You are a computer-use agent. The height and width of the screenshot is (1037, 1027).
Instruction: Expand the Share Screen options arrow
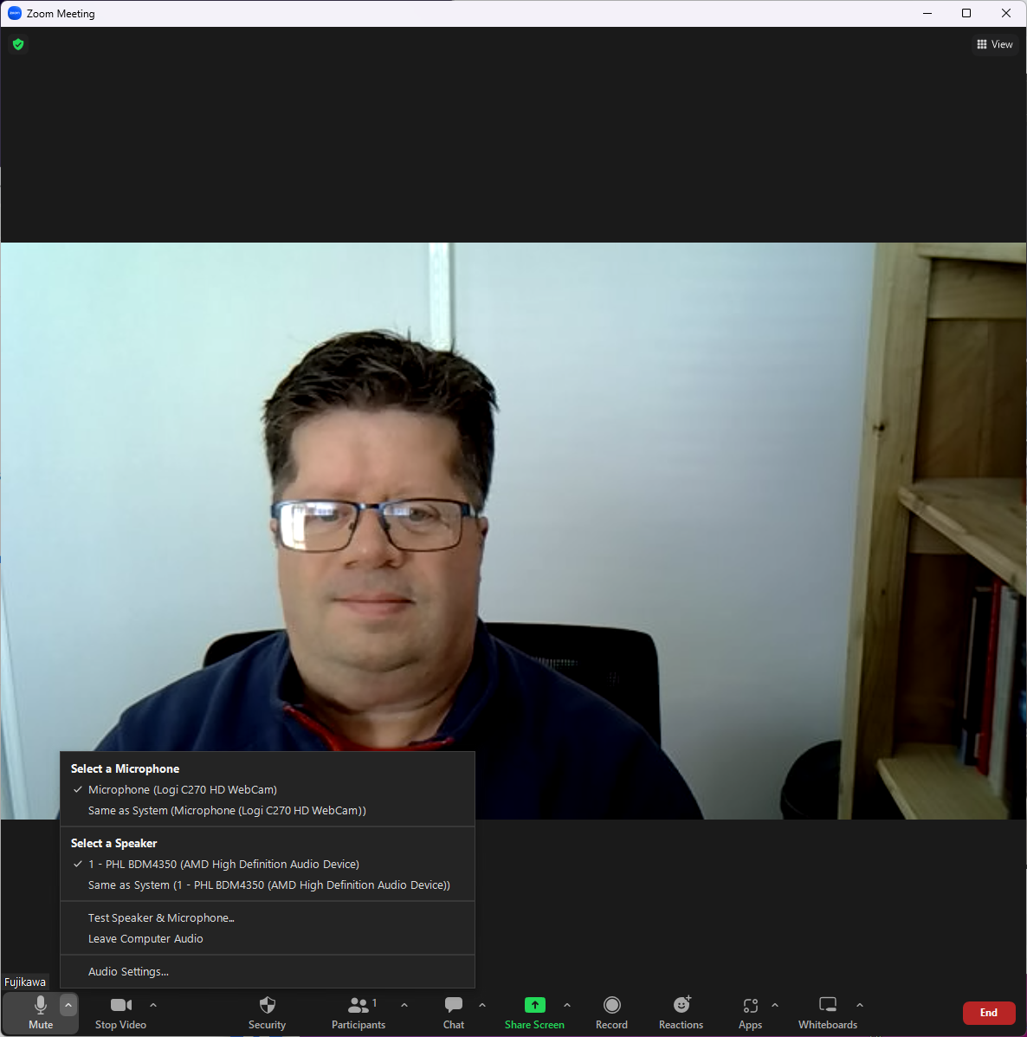[567, 1005]
